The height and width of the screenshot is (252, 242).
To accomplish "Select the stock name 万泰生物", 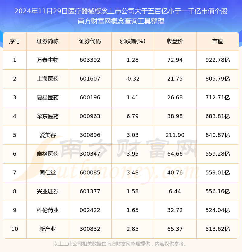I will [48, 60].
